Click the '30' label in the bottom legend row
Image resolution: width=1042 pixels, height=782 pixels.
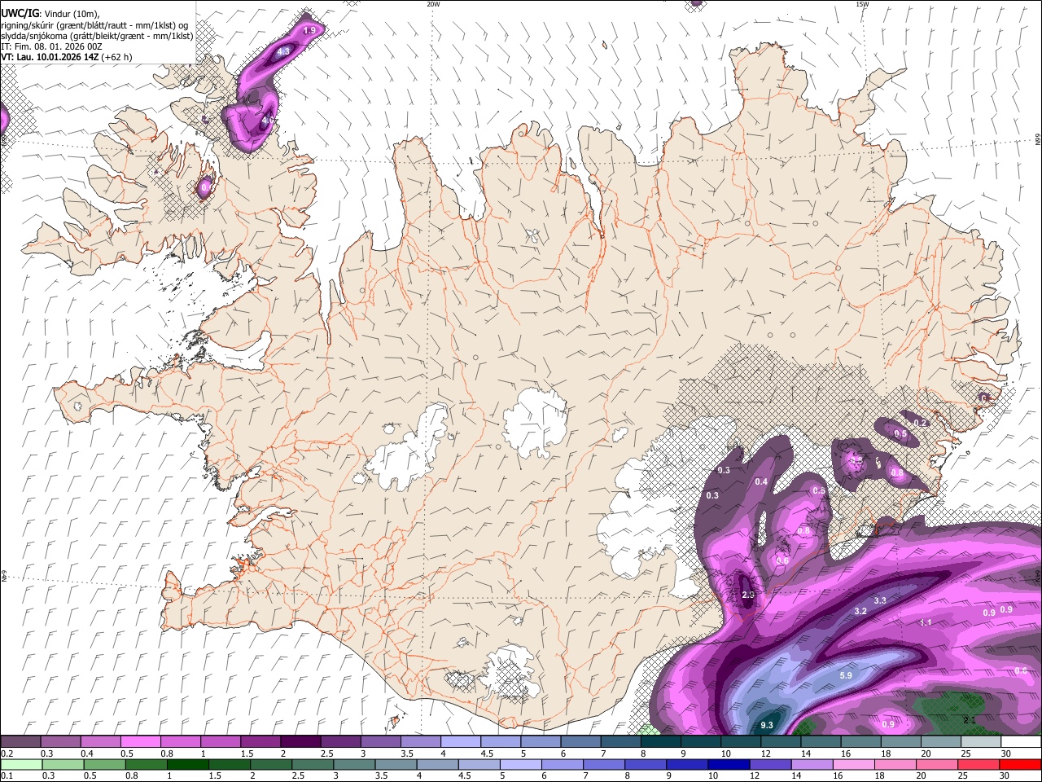pos(1004,775)
